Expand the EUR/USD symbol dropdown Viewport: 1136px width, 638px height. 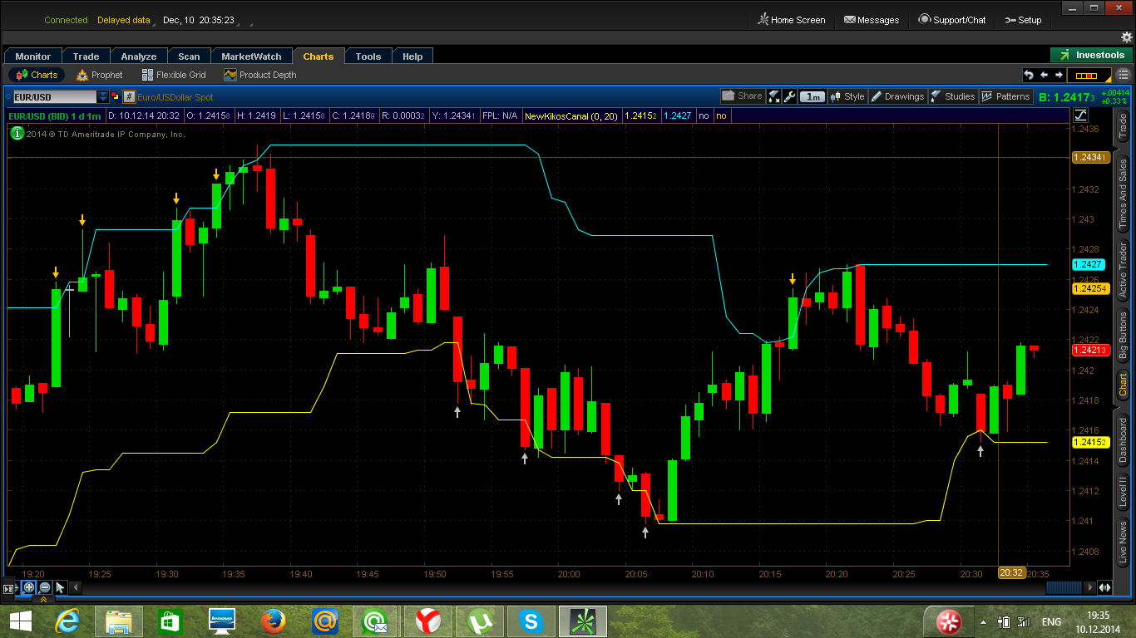coord(103,97)
